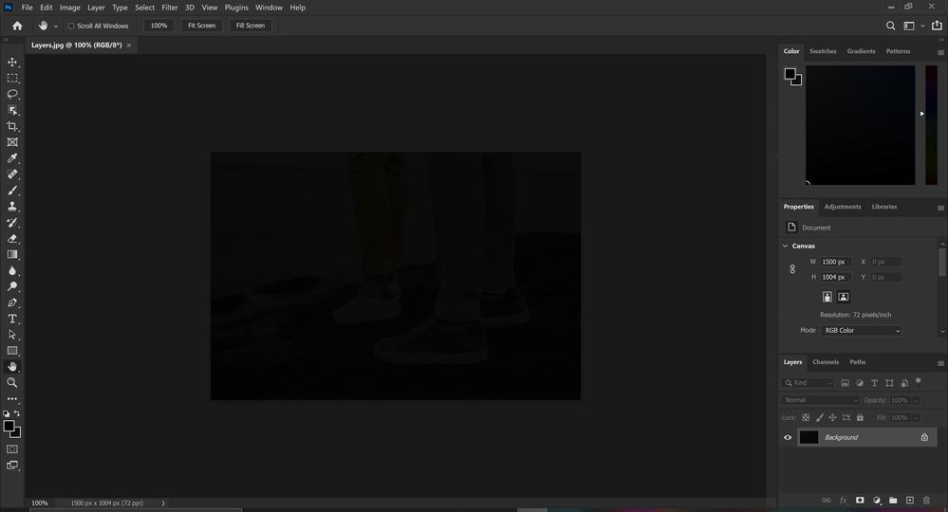
Task: Open the Normal blend mode dropdown
Action: pos(820,400)
